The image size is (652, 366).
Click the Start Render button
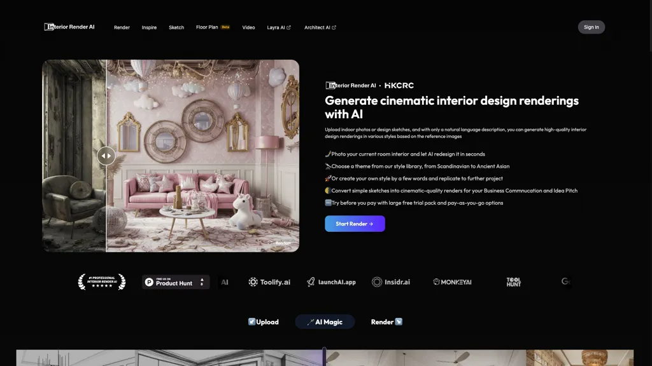click(355, 224)
